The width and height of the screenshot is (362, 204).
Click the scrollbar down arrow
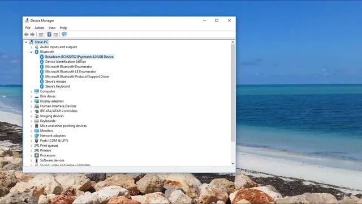232,164
